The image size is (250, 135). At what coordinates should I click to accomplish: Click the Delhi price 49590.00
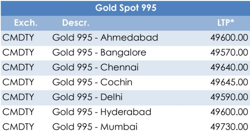(229, 97)
